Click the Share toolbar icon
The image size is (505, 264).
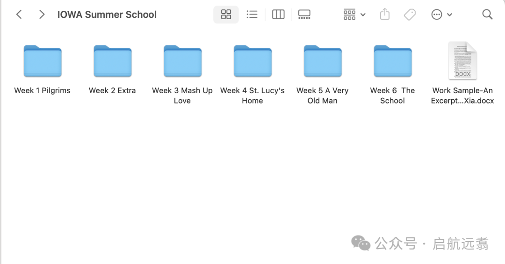tap(384, 15)
